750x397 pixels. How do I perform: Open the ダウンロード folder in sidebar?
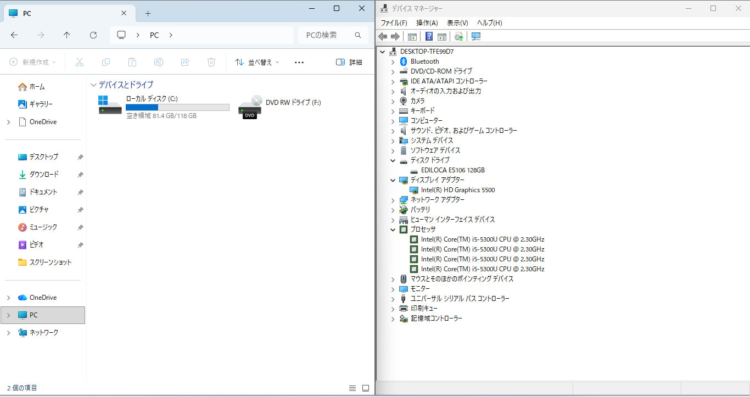pyautogui.click(x=43, y=175)
